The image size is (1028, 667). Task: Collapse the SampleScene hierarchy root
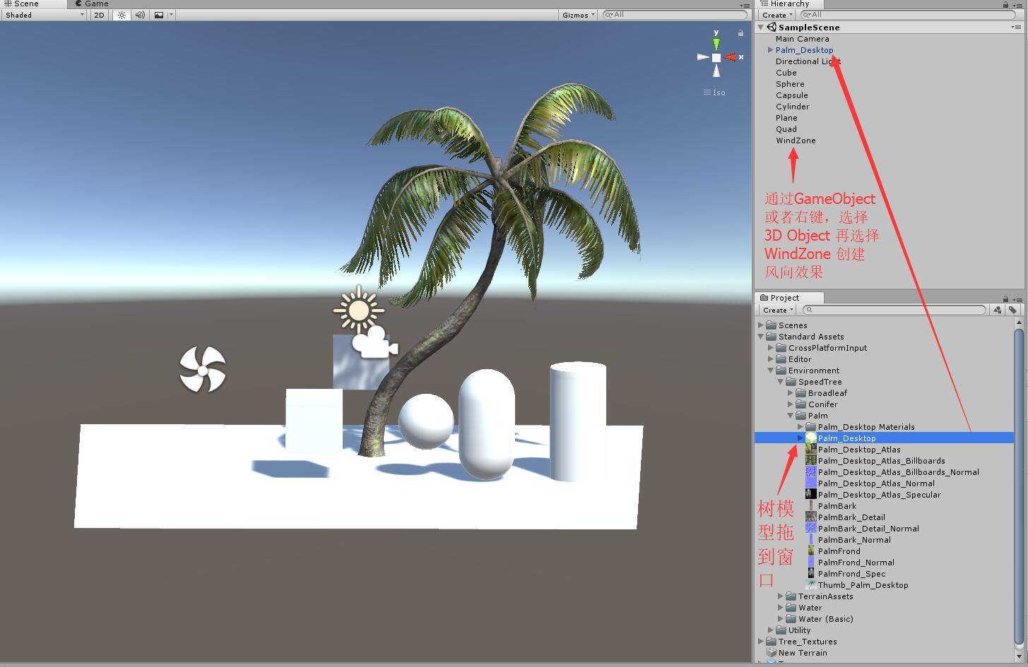pyautogui.click(x=761, y=28)
